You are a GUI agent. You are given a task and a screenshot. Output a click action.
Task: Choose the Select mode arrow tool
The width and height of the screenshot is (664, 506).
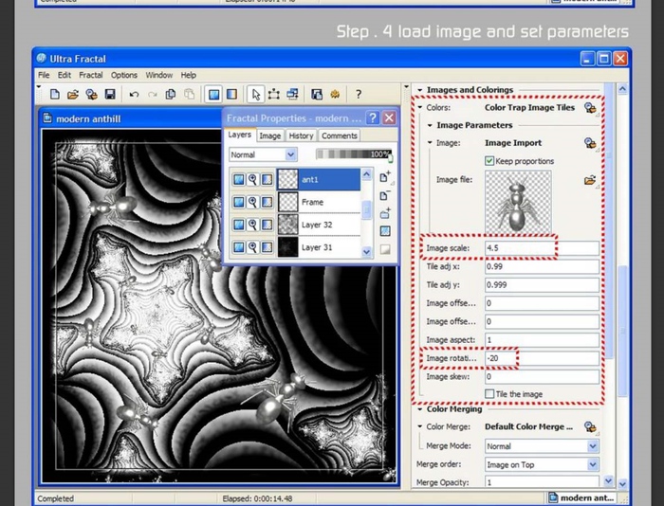(255, 94)
